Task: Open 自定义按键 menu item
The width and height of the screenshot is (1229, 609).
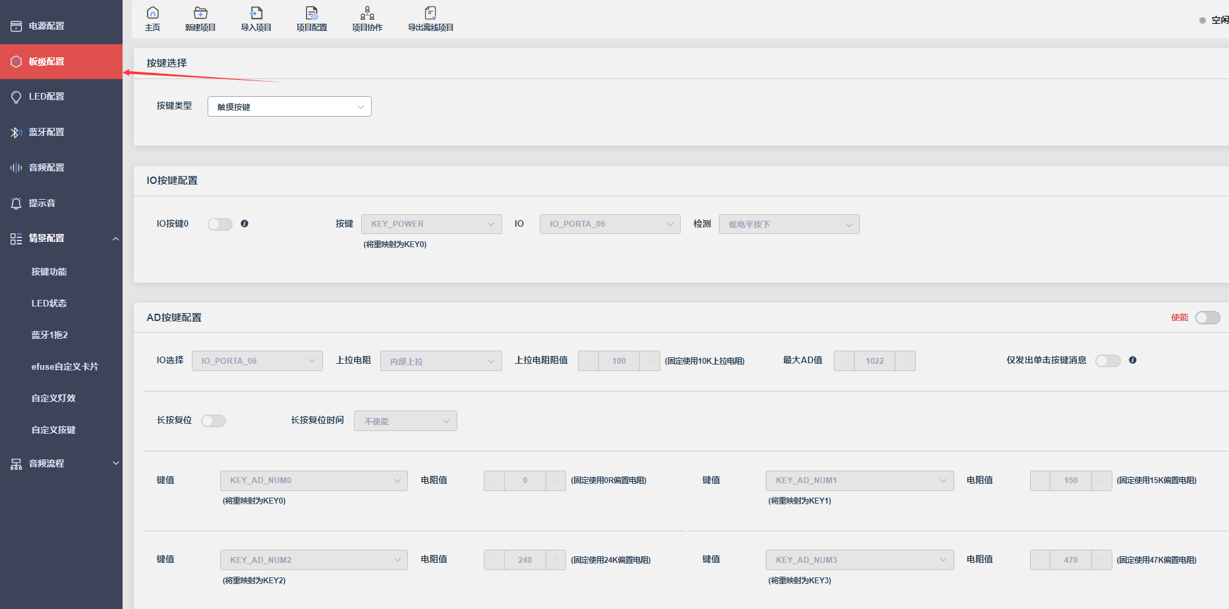Action: point(53,430)
